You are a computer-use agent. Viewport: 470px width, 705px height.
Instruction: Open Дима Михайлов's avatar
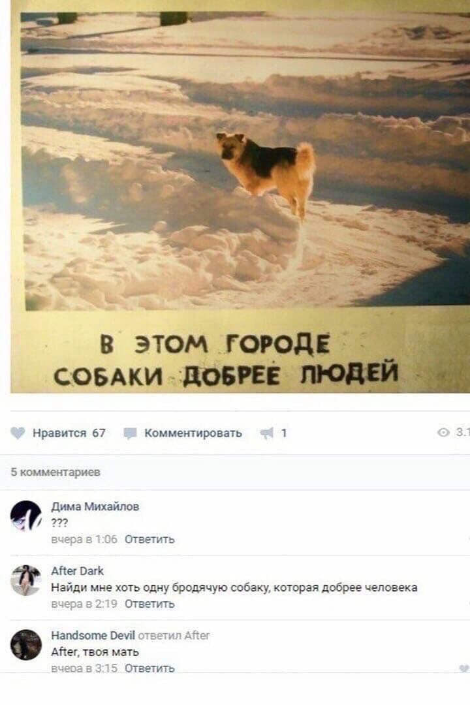tap(26, 516)
